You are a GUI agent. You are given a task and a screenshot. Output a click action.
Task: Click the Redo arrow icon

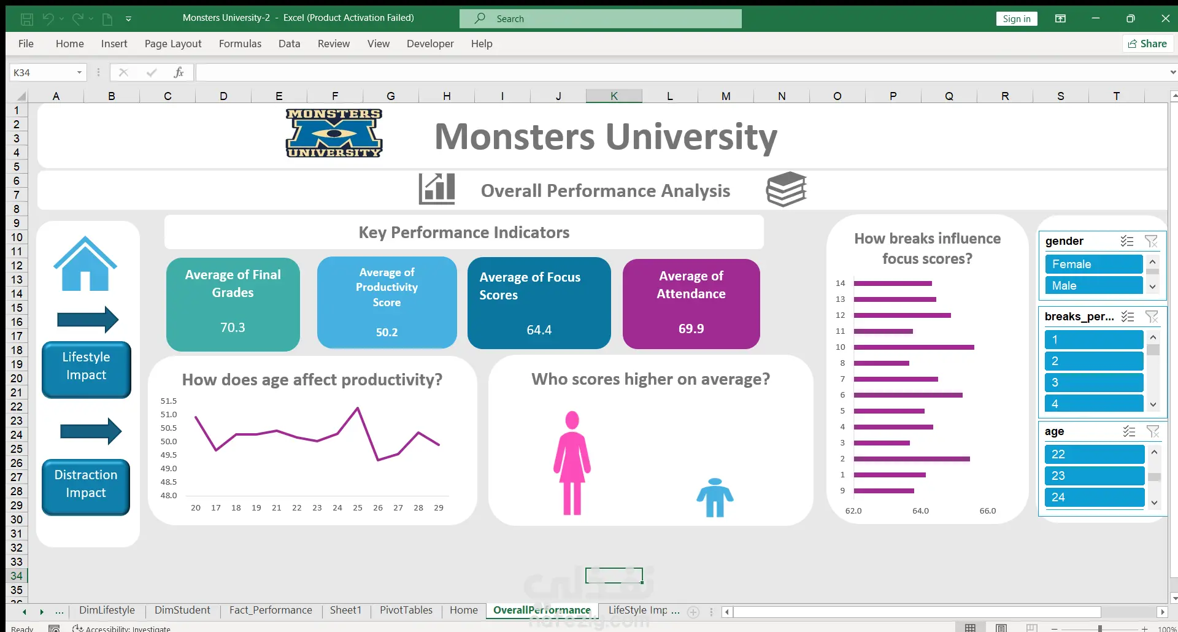coord(77,19)
